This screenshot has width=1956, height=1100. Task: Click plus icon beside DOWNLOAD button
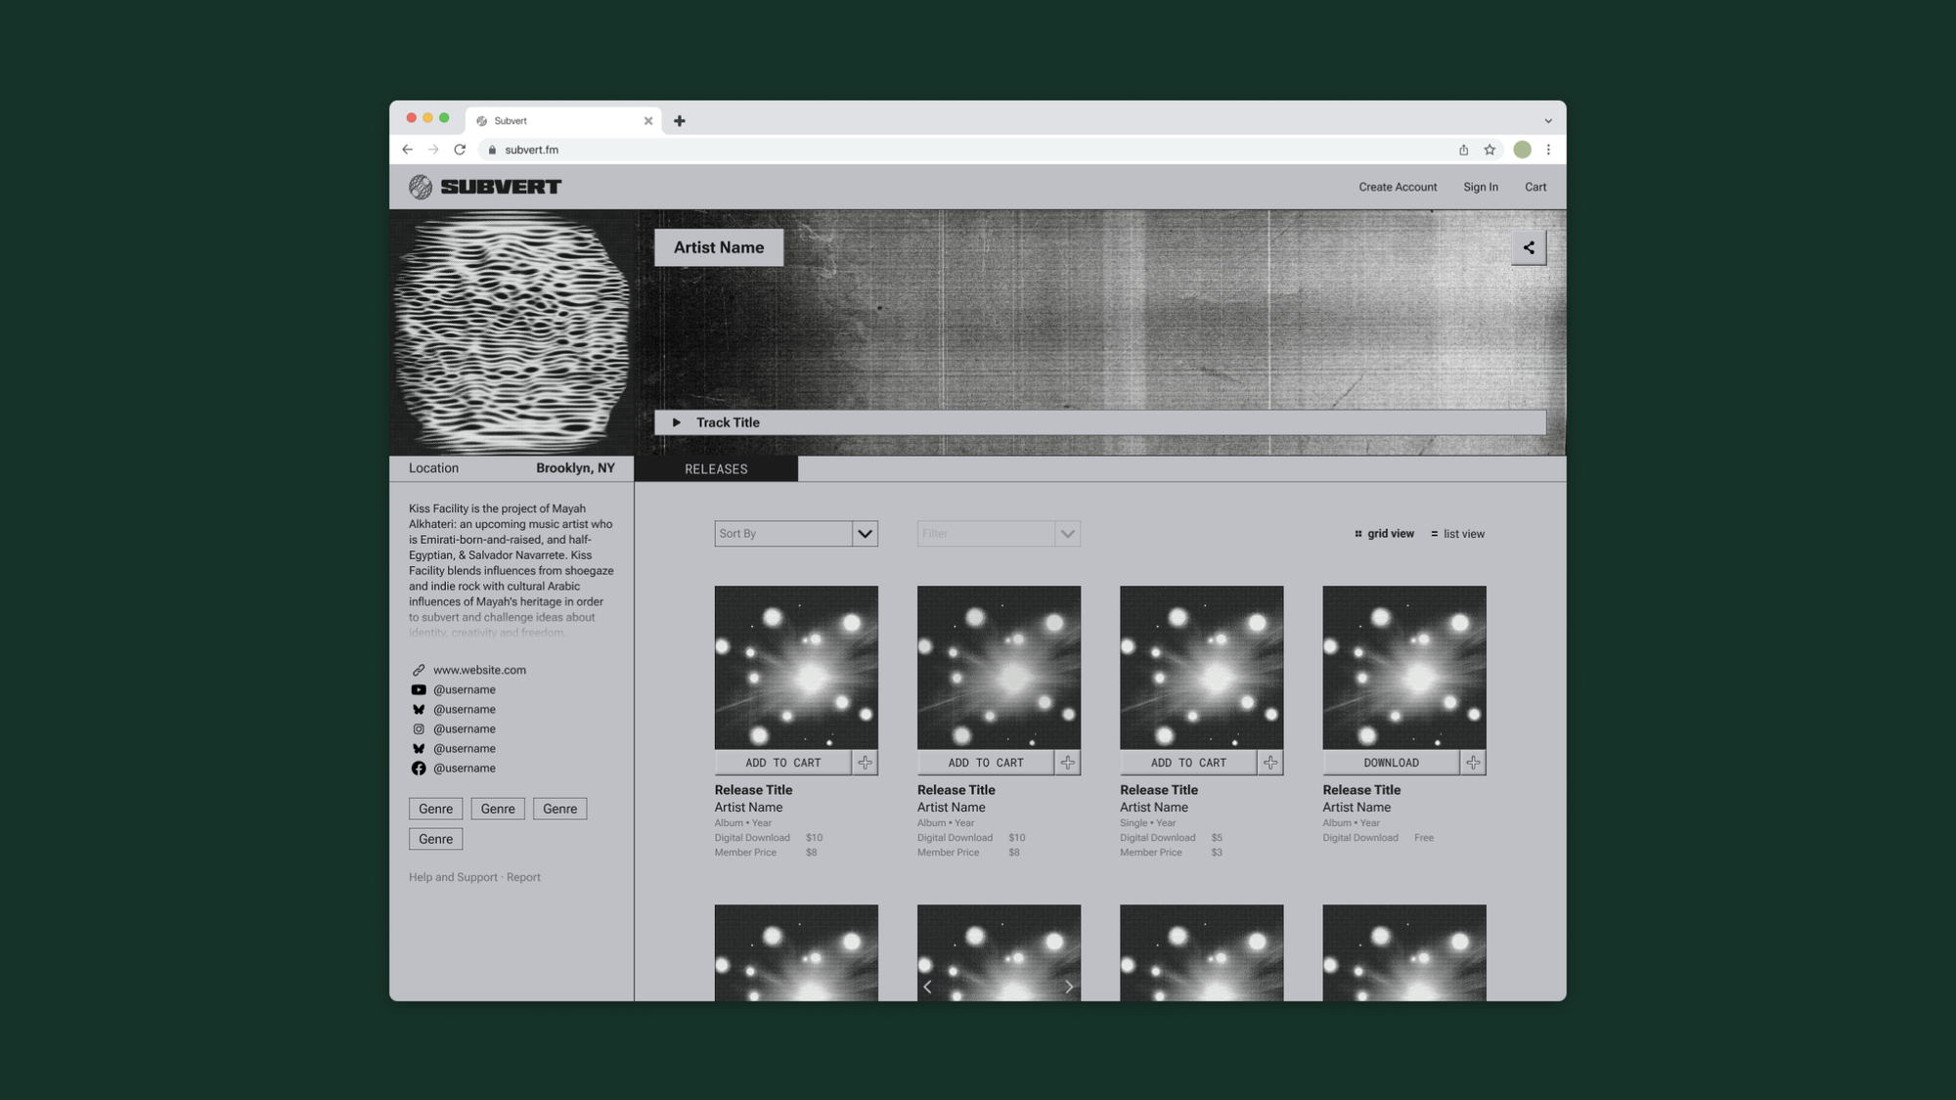point(1473,763)
